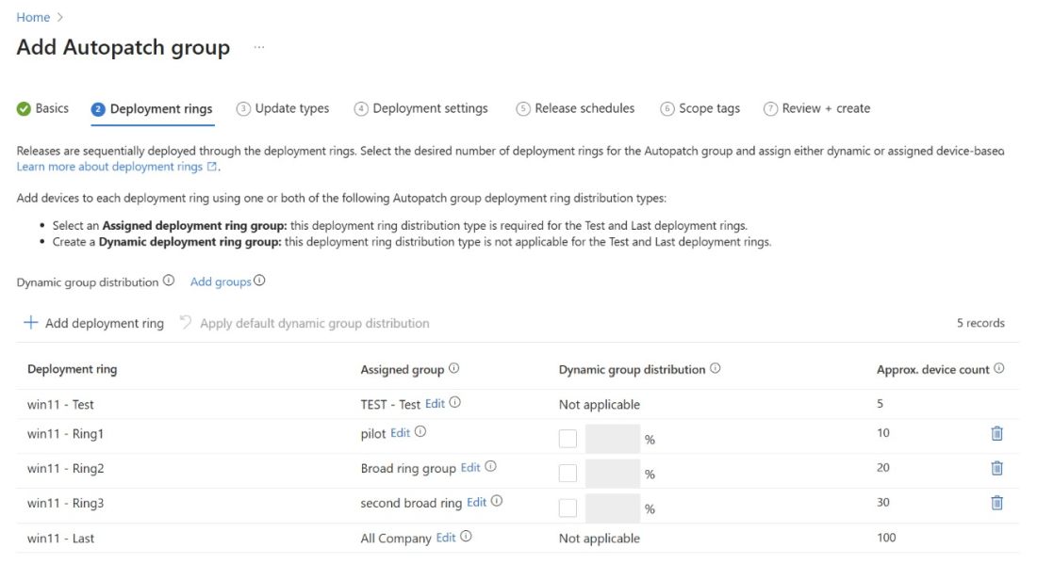This screenshot has width=1037, height=564.
Task: Check the dynamic distribution checkbox for Ring3
Action: [x=568, y=508]
